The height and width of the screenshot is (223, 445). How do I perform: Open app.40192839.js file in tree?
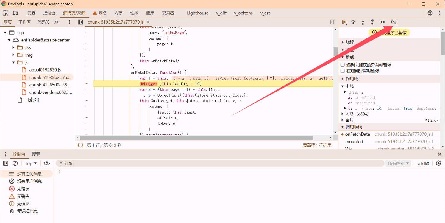coord(45,70)
